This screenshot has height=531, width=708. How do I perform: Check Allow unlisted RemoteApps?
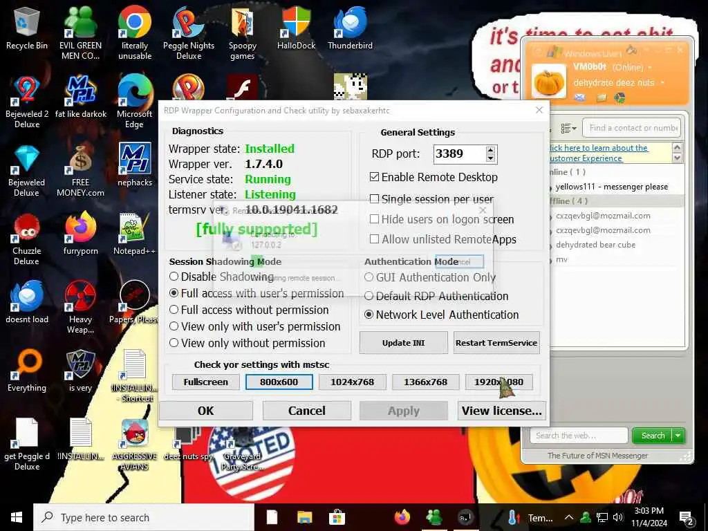click(374, 239)
